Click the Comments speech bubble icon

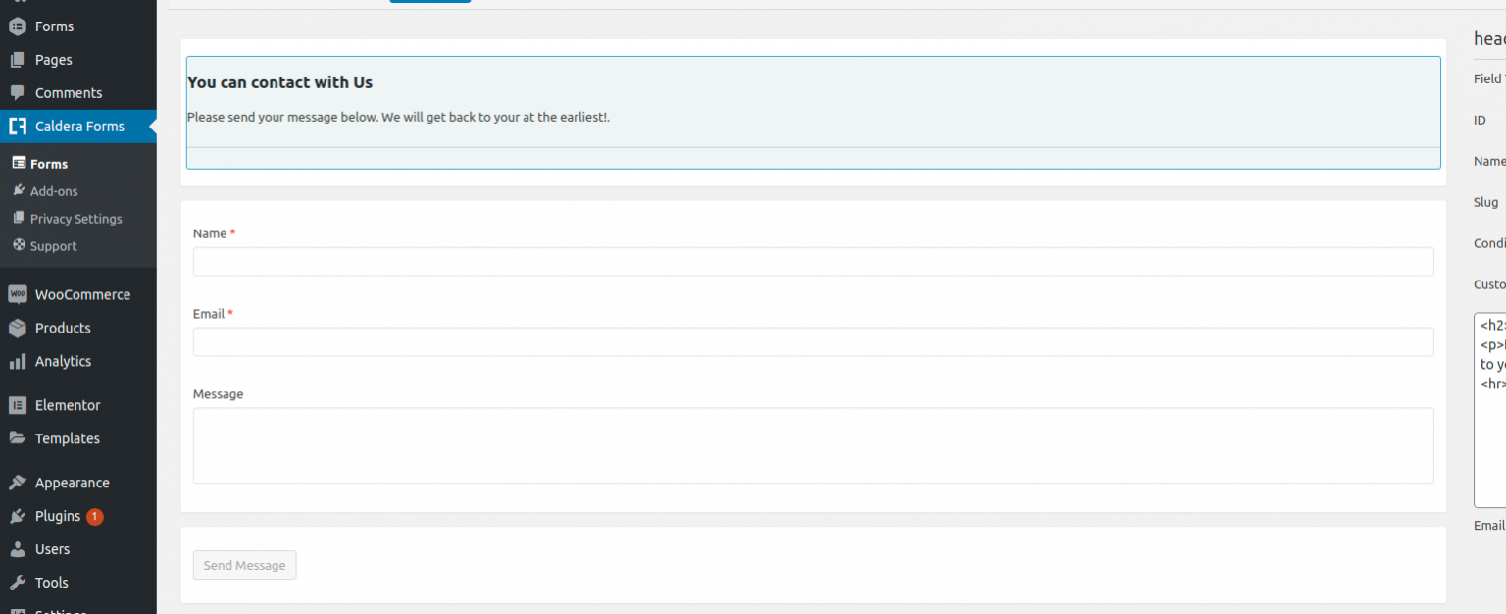pos(17,93)
